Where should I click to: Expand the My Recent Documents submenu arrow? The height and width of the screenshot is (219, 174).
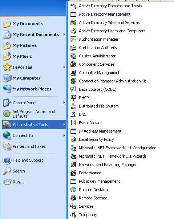click(x=64, y=35)
